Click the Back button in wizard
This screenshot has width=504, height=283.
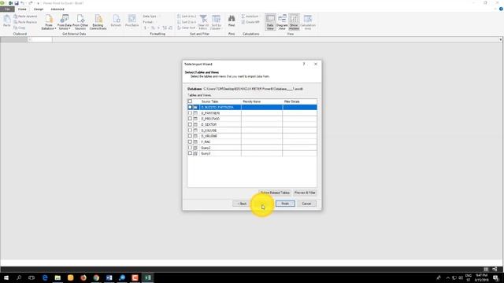pyautogui.click(x=242, y=204)
